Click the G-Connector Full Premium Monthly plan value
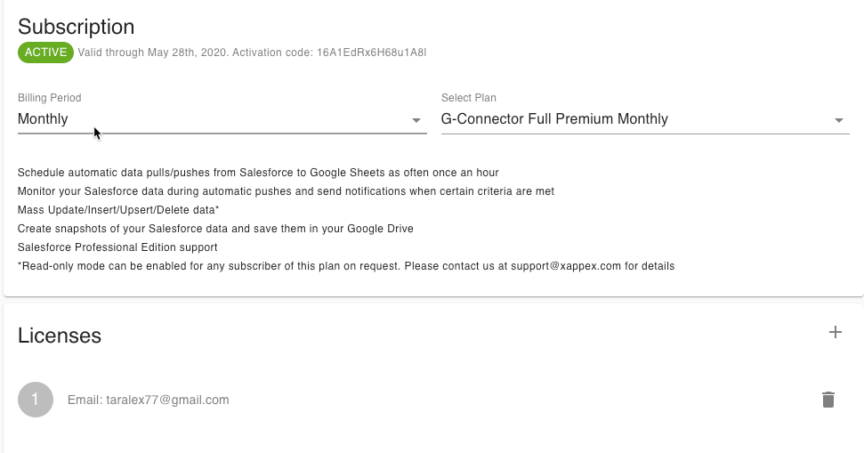864x453 pixels. (x=554, y=119)
